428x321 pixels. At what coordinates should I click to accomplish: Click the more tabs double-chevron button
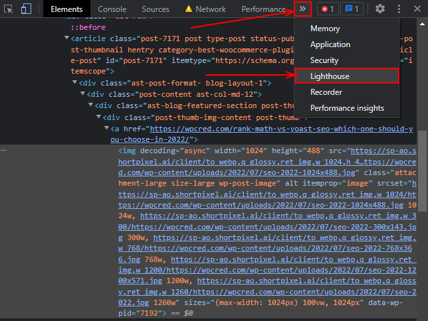click(x=302, y=9)
